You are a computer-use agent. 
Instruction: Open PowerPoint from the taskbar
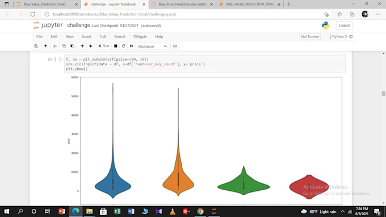pos(62,211)
